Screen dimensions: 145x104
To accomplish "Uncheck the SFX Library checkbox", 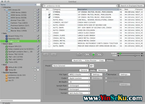I will [x=38, y=10].
